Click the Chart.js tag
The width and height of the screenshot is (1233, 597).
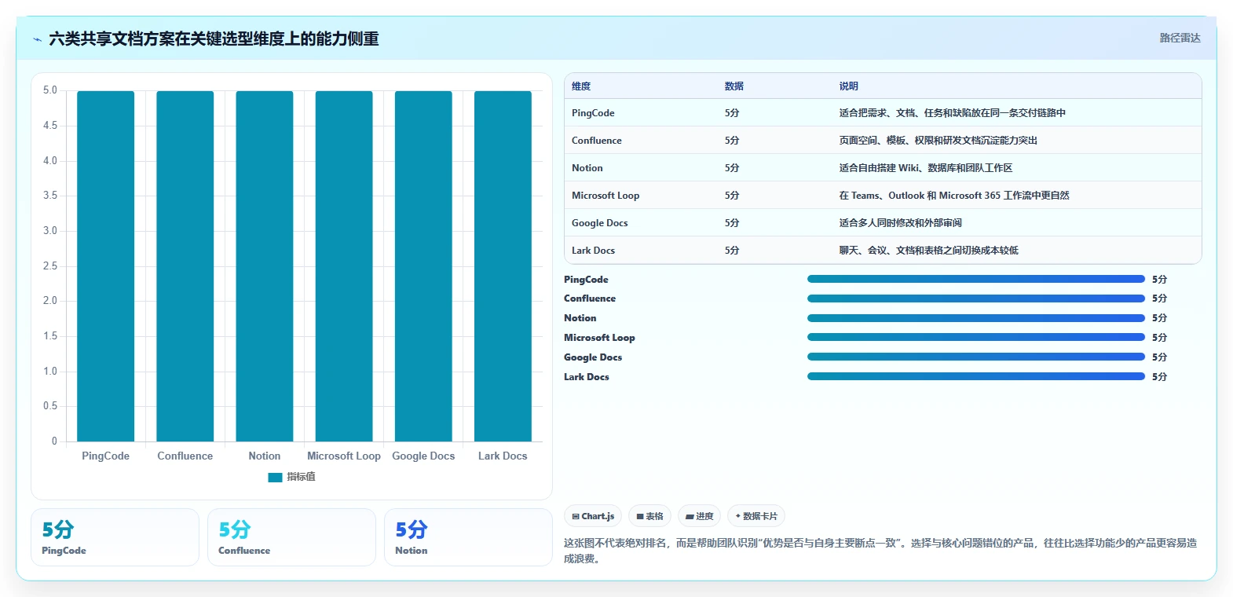[593, 516]
